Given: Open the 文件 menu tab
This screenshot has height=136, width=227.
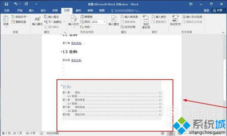Looking at the screenshot, I should [x=7, y=10].
